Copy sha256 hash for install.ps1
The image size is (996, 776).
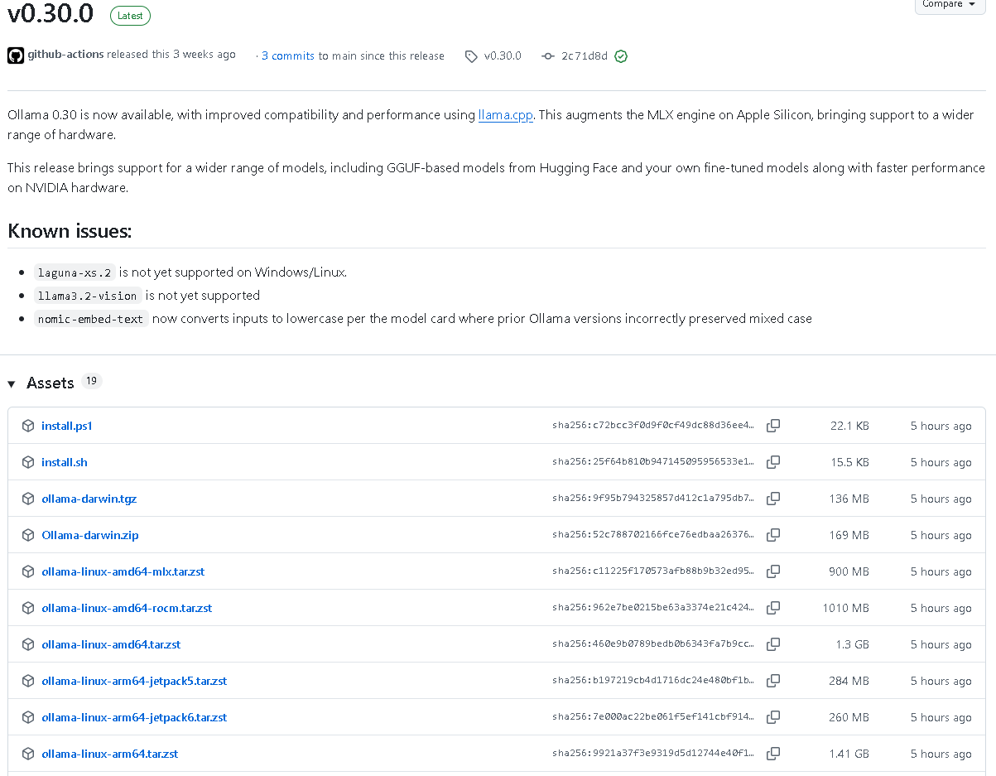point(773,426)
